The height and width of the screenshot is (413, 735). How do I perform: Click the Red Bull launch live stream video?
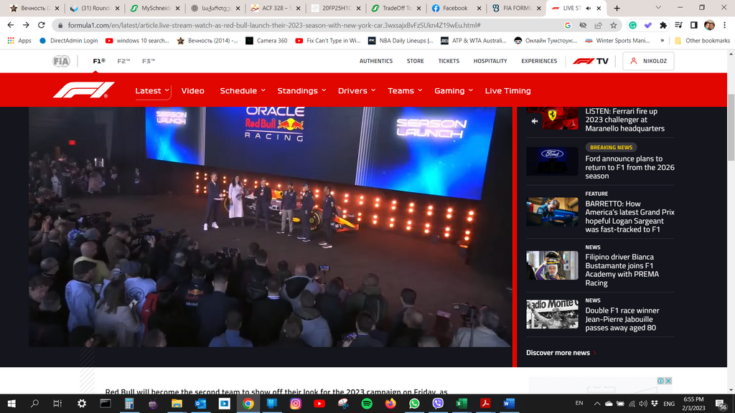click(271, 227)
